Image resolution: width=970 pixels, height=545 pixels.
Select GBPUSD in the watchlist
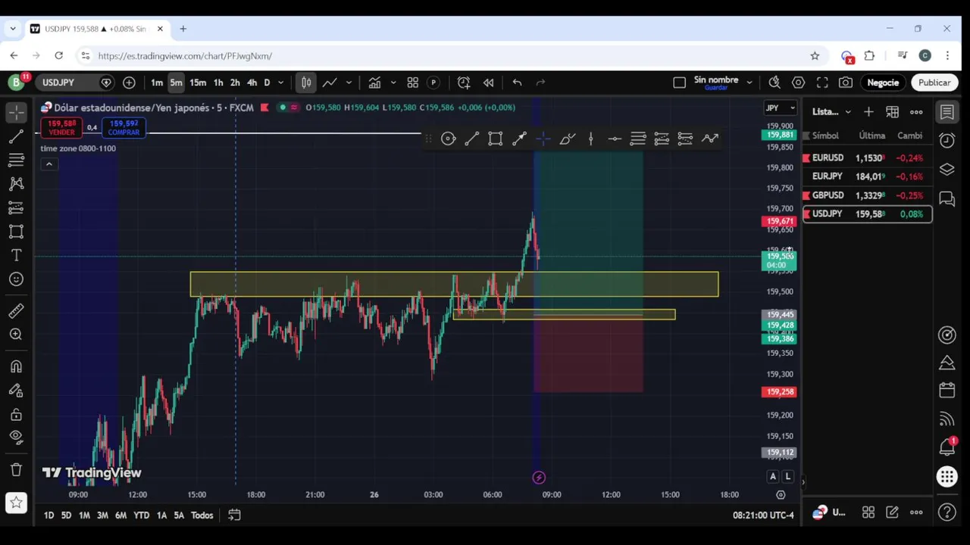pyautogui.click(x=868, y=195)
